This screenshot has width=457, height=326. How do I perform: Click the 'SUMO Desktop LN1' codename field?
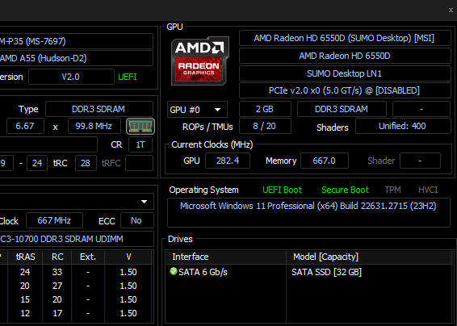pos(345,73)
